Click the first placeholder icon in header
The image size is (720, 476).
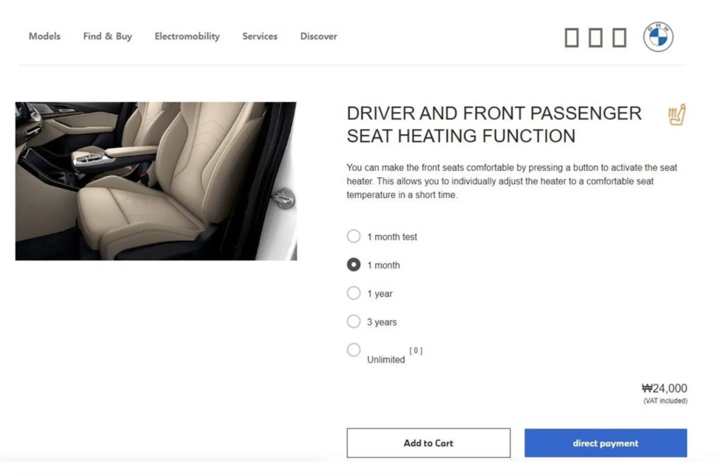[x=572, y=37]
